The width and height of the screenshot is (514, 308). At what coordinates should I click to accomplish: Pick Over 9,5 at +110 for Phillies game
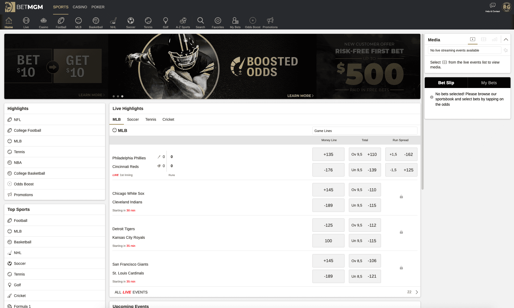(365, 154)
